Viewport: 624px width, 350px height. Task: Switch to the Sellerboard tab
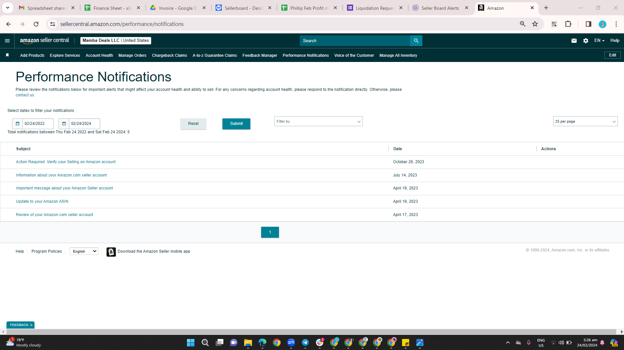[x=244, y=8]
